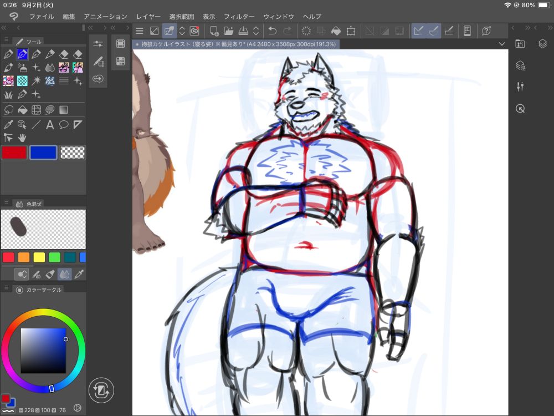Expand the canvas tab list chevron
This screenshot has height=416, width=554.
tap(502, 44)
